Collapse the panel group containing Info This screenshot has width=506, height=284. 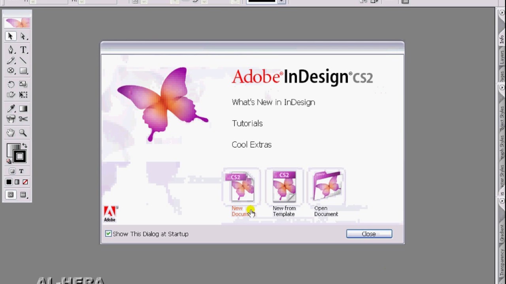502,13
